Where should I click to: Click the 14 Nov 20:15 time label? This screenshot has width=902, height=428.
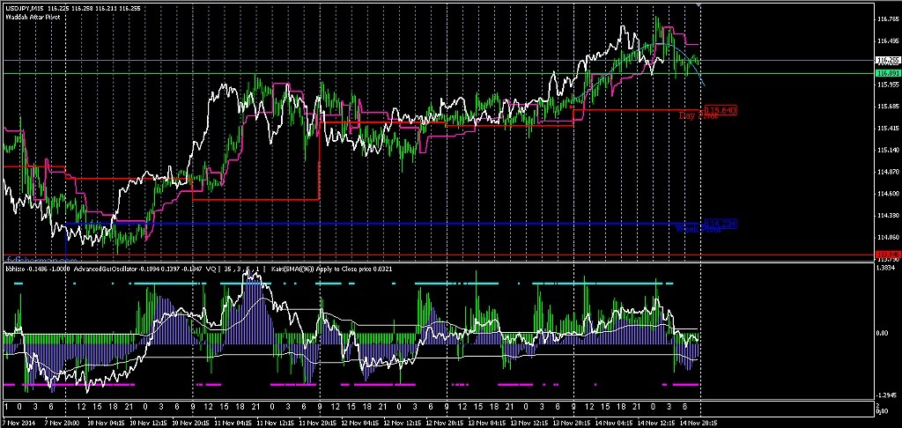[x=700, y=423]
